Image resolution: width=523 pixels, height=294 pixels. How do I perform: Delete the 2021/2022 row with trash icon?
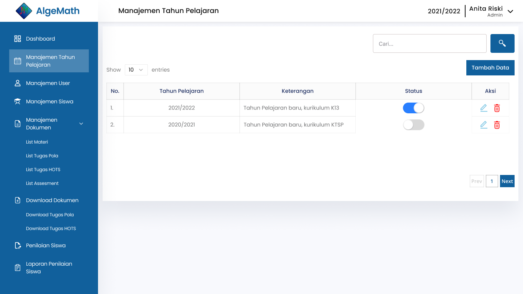tap(497, 108)
